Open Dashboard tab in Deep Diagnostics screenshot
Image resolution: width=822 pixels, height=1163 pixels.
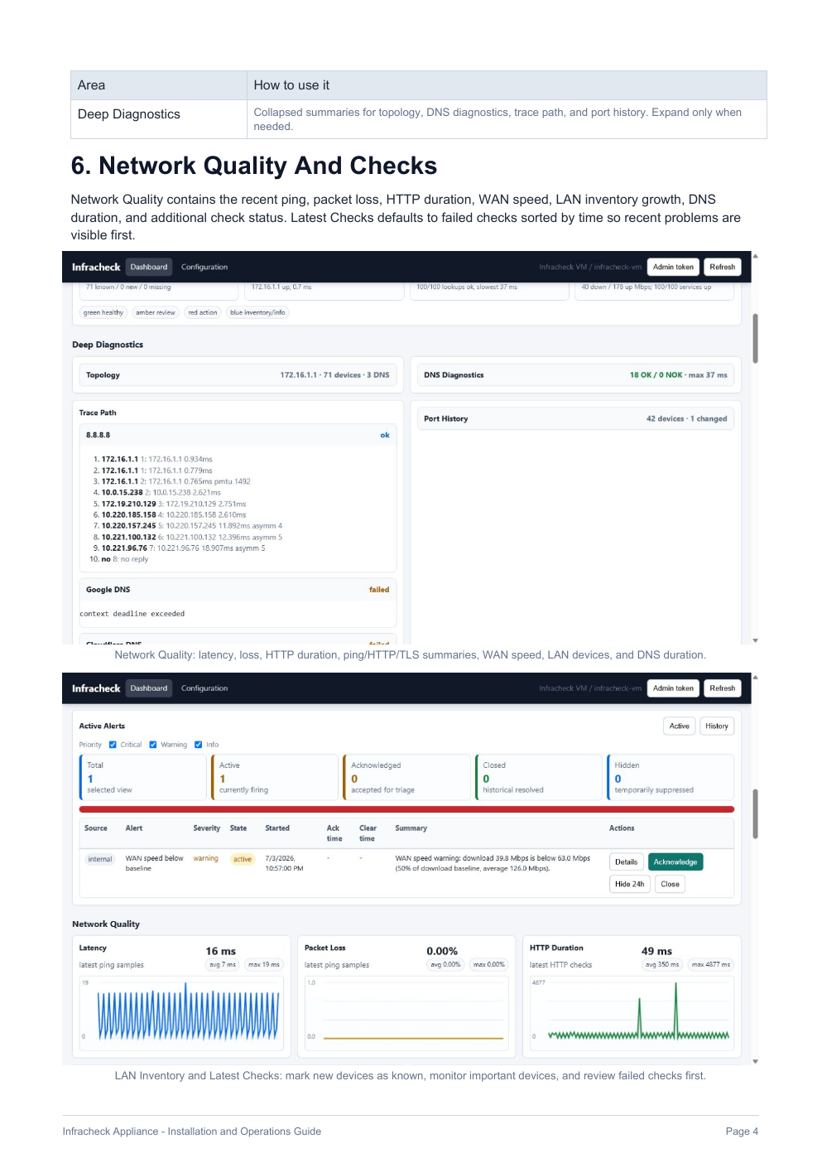tap(149, 267)
